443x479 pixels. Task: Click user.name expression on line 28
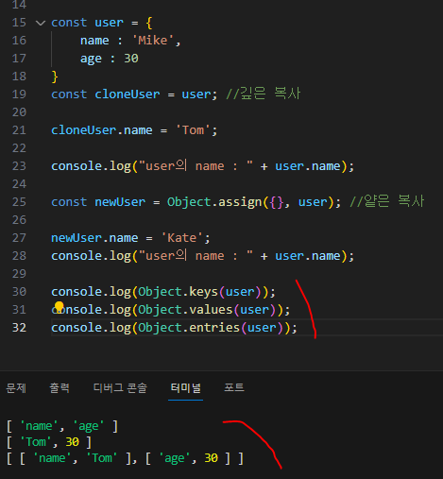tap(308, 256)
